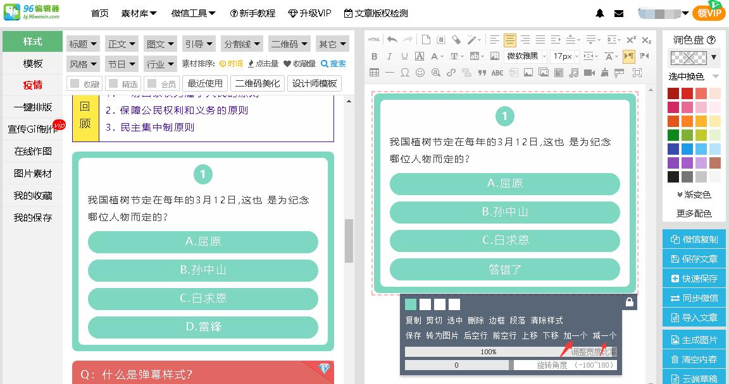Undo the last edit

[394, 39]
